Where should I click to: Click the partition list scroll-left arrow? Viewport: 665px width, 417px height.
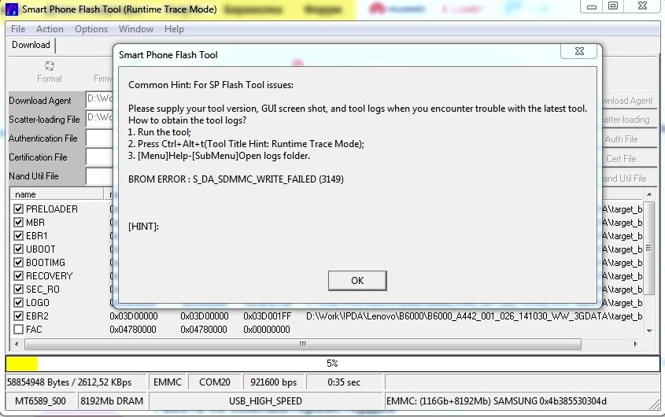coord(16,344)
